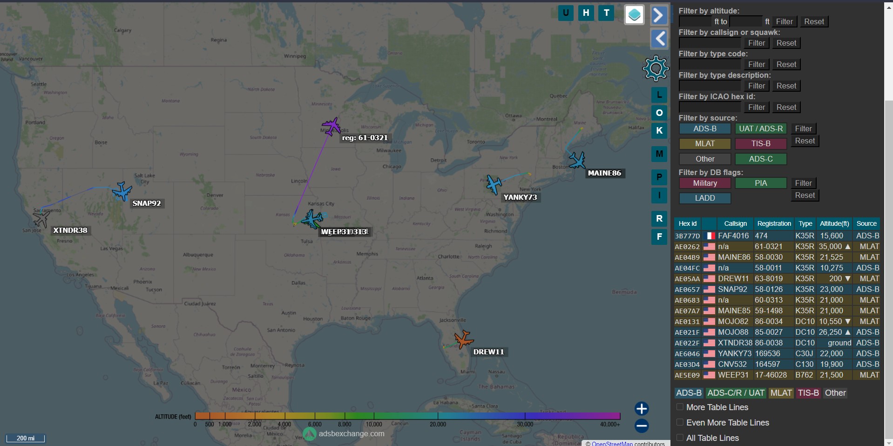
Task: Toggle the MLAT source filter
Action: point(705,144)
